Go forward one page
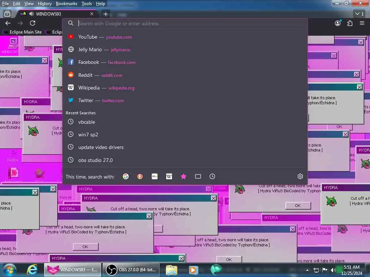370x277 pixels. (20, 23)
